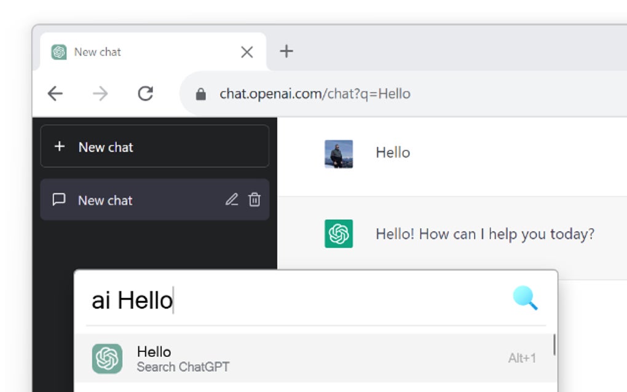Close the New chat browser tab
The image size is (627, 392).
pyautogui.click(x=246, y=52)
